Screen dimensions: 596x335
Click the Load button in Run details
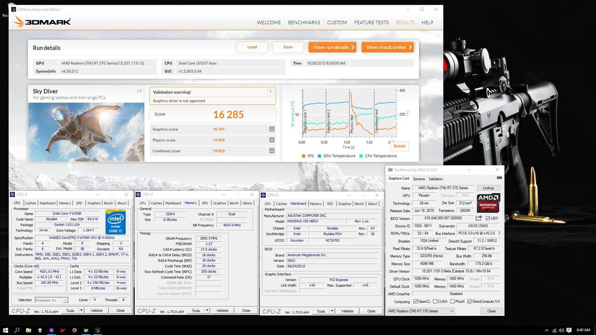pyautogui.click(x=252, y=47)
